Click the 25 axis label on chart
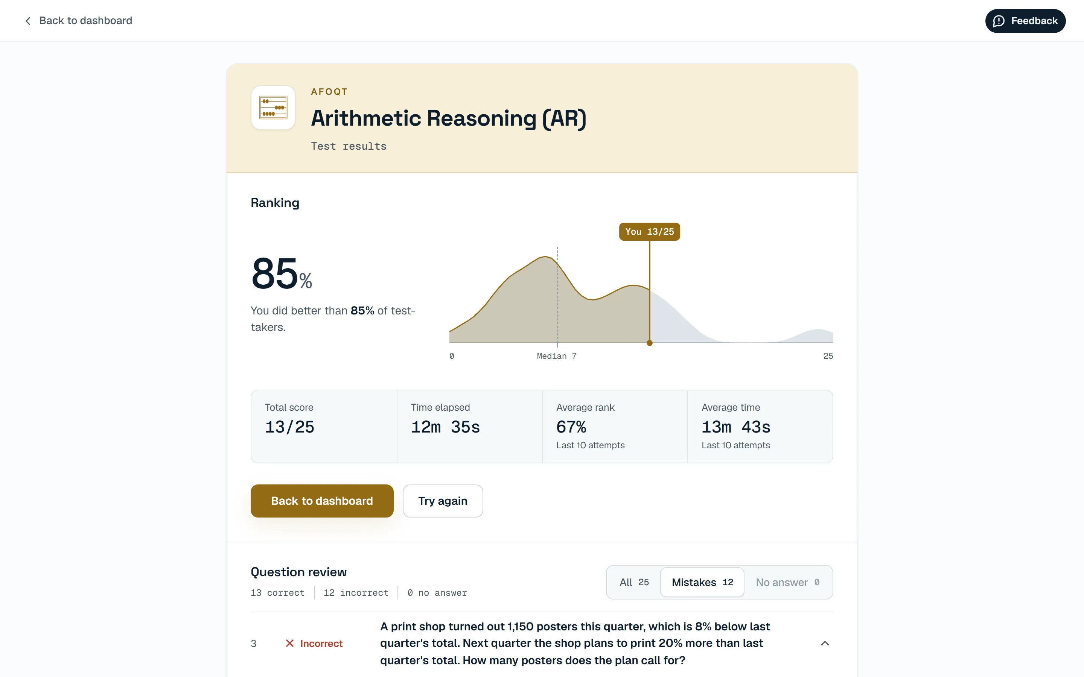This screenshot has height=677, width=1084. tap(828, 356)
